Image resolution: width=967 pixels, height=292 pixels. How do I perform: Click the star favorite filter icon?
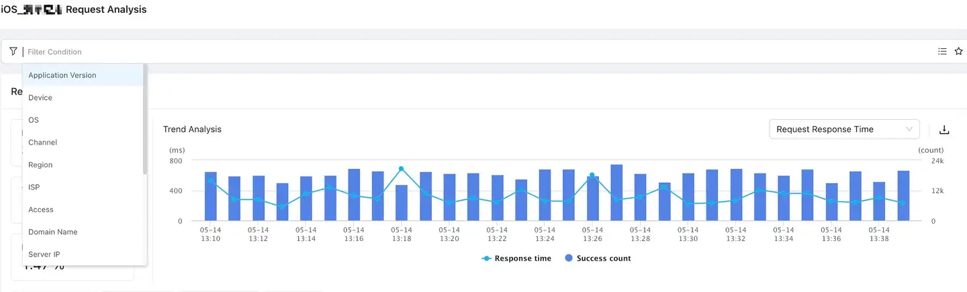pyautogui.click(x=958, y=52)
